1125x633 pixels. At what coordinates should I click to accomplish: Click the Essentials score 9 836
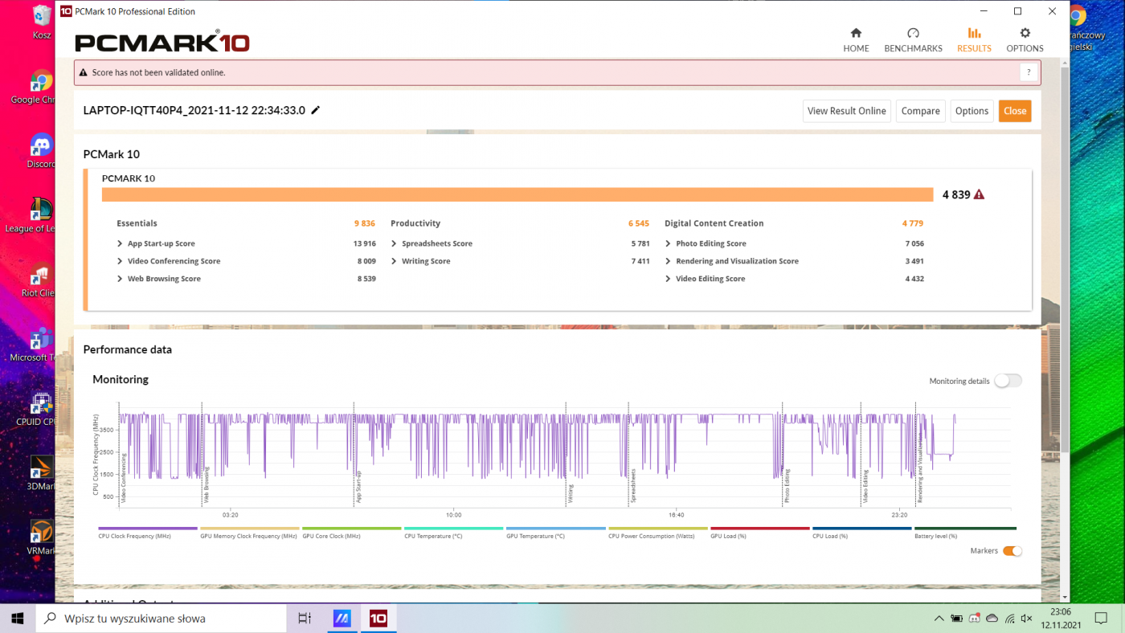pos(365,223)
